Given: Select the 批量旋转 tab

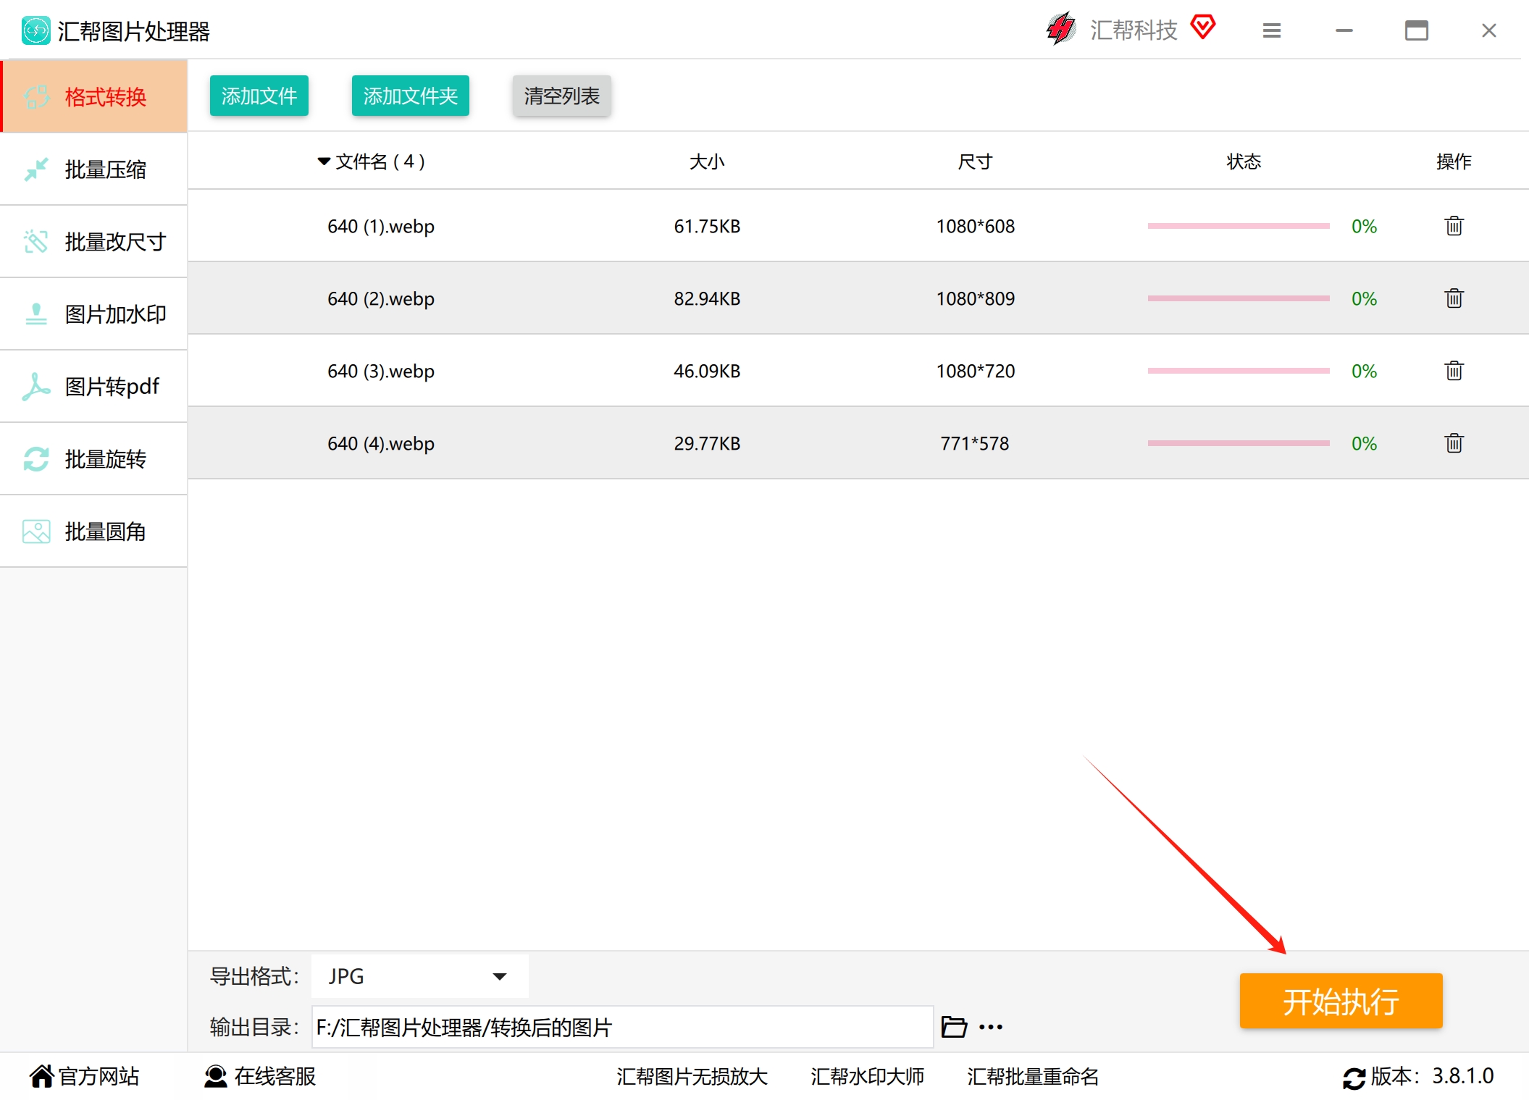Looking at the screenshot, I should pos(94,458).
